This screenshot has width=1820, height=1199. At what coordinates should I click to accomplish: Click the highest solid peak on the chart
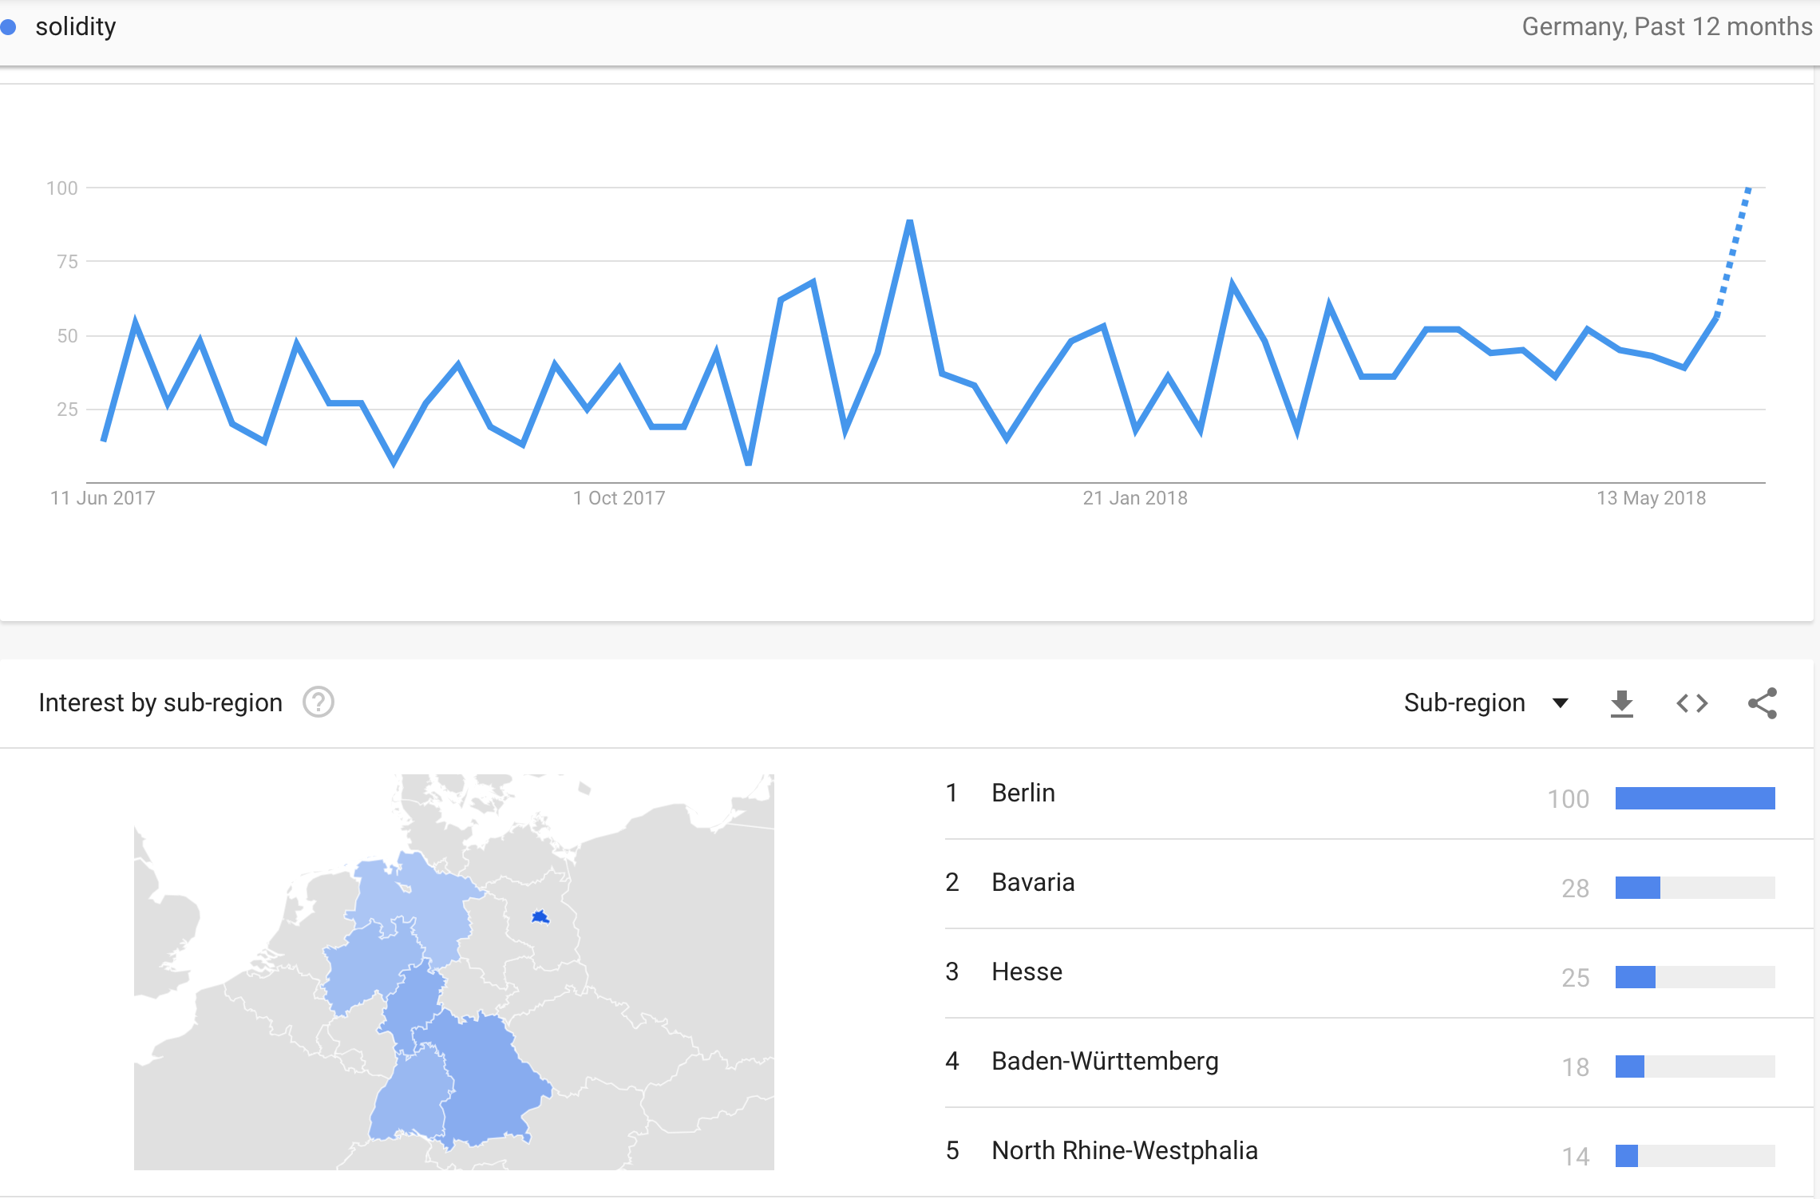(x=910, y=224)
